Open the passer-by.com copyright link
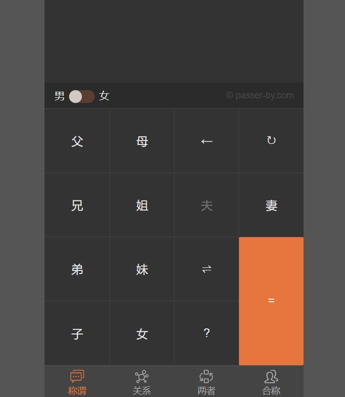Viewport: 345px width, 397px height. point(260,95)
